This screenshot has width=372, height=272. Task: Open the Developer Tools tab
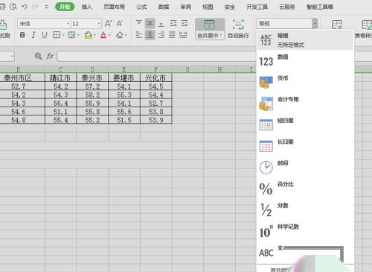coord(257,7)
